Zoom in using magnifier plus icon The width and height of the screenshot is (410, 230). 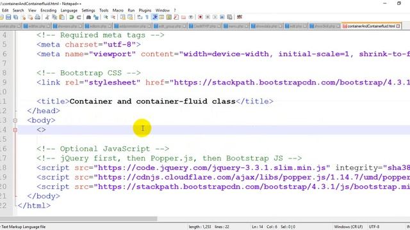tap(106, 17)
